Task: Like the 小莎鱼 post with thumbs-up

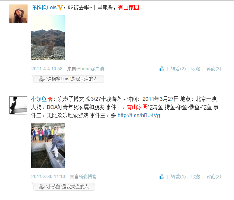Action: [x=162, y=177]
